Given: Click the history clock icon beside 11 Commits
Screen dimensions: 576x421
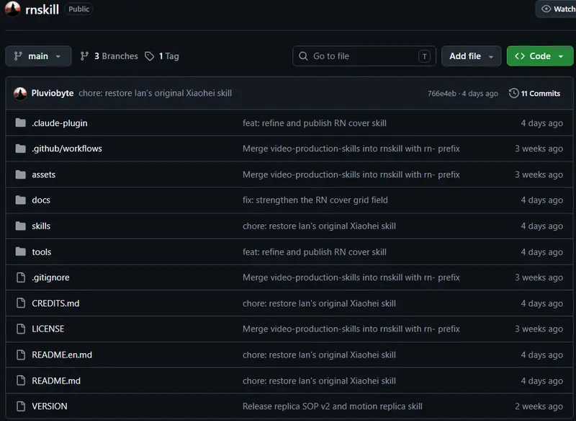Looking at the screenshot, I should point(513,94).
